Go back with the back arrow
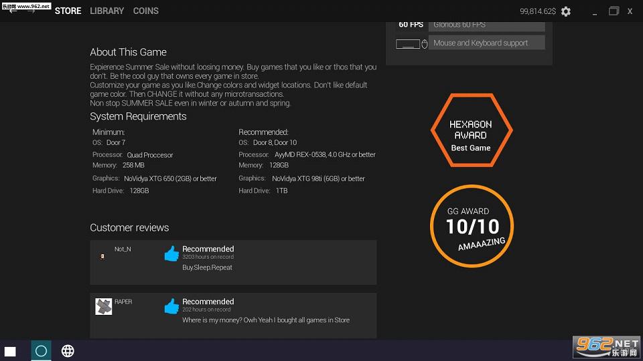The image size is (643, 361). pyautogui.click(x=13, y=11)
